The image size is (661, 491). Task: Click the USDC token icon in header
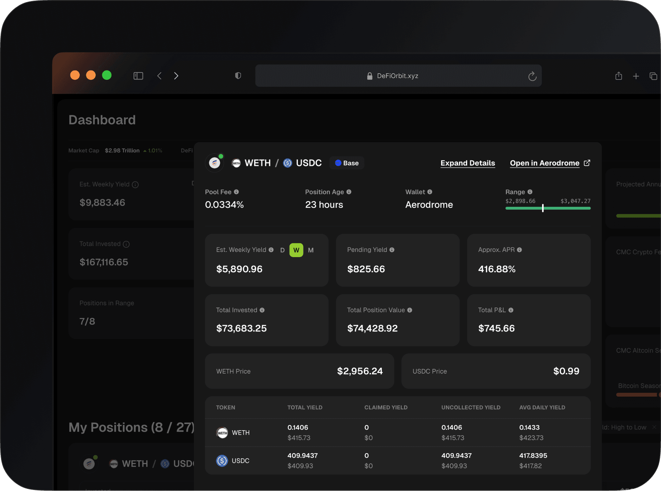click(287, 163)
